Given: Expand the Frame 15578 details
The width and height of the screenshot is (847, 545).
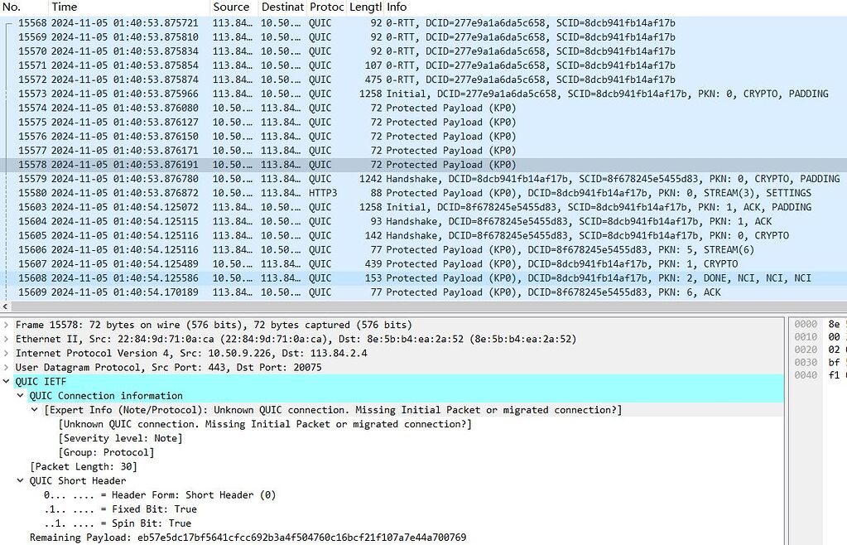Looking at the screenshot, I should tap(7, 324).
